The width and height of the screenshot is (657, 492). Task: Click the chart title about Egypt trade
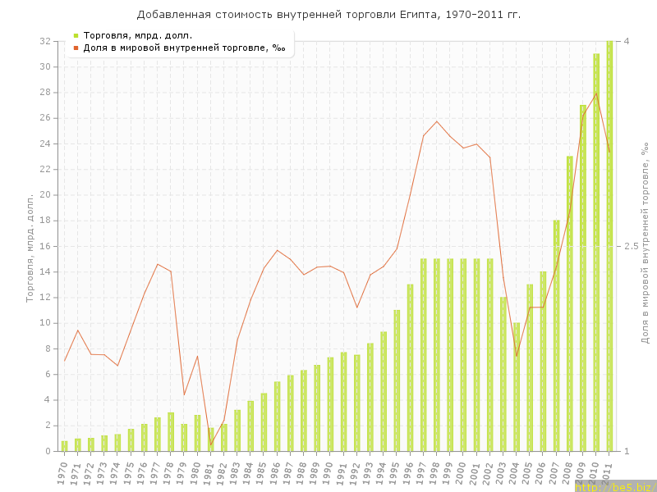(328, 15)
